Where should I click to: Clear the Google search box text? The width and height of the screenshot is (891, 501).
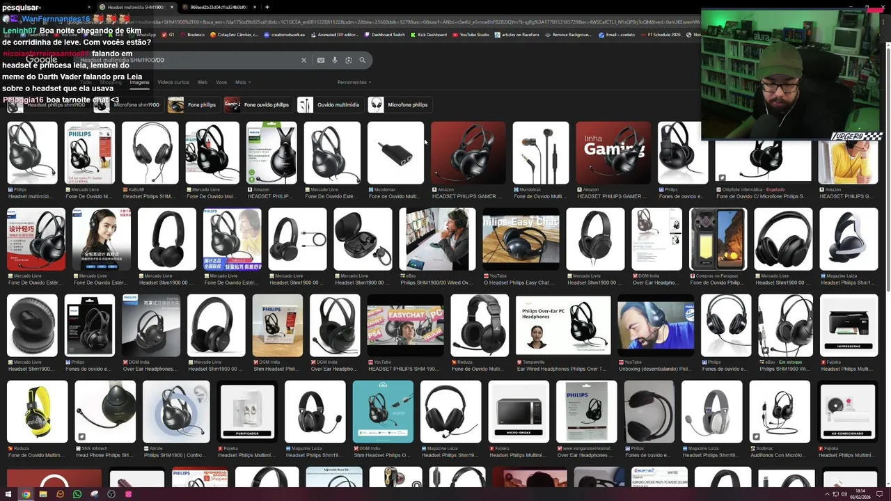pyautogui.click(x=303, y=61)
